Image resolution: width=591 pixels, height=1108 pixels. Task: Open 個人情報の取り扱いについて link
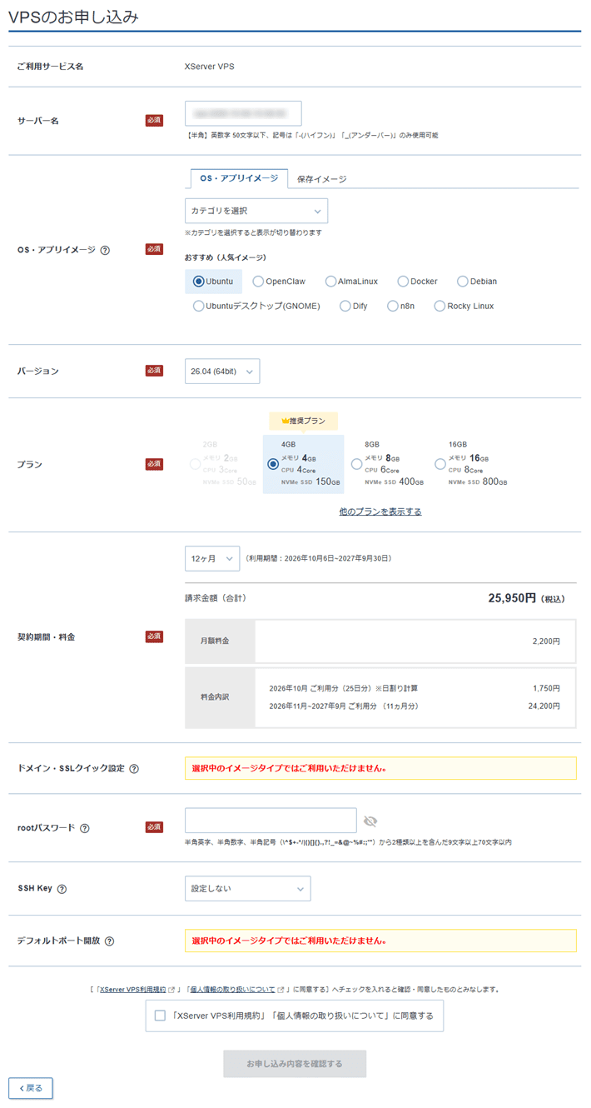[x=232, y=990]
